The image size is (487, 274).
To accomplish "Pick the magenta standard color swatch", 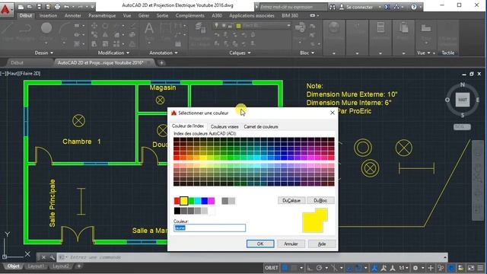I will (212, 201).
